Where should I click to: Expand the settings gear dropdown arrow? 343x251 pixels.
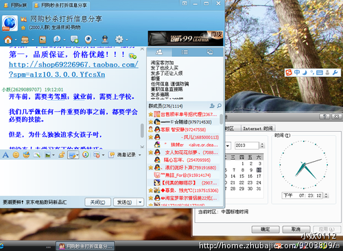[x=126, y=40]
